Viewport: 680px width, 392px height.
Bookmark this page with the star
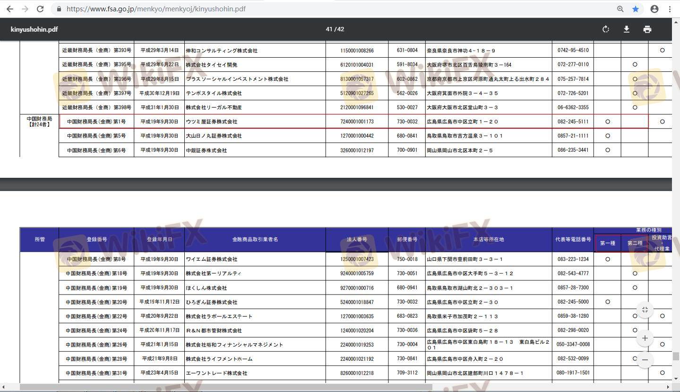tap(636, 9)
